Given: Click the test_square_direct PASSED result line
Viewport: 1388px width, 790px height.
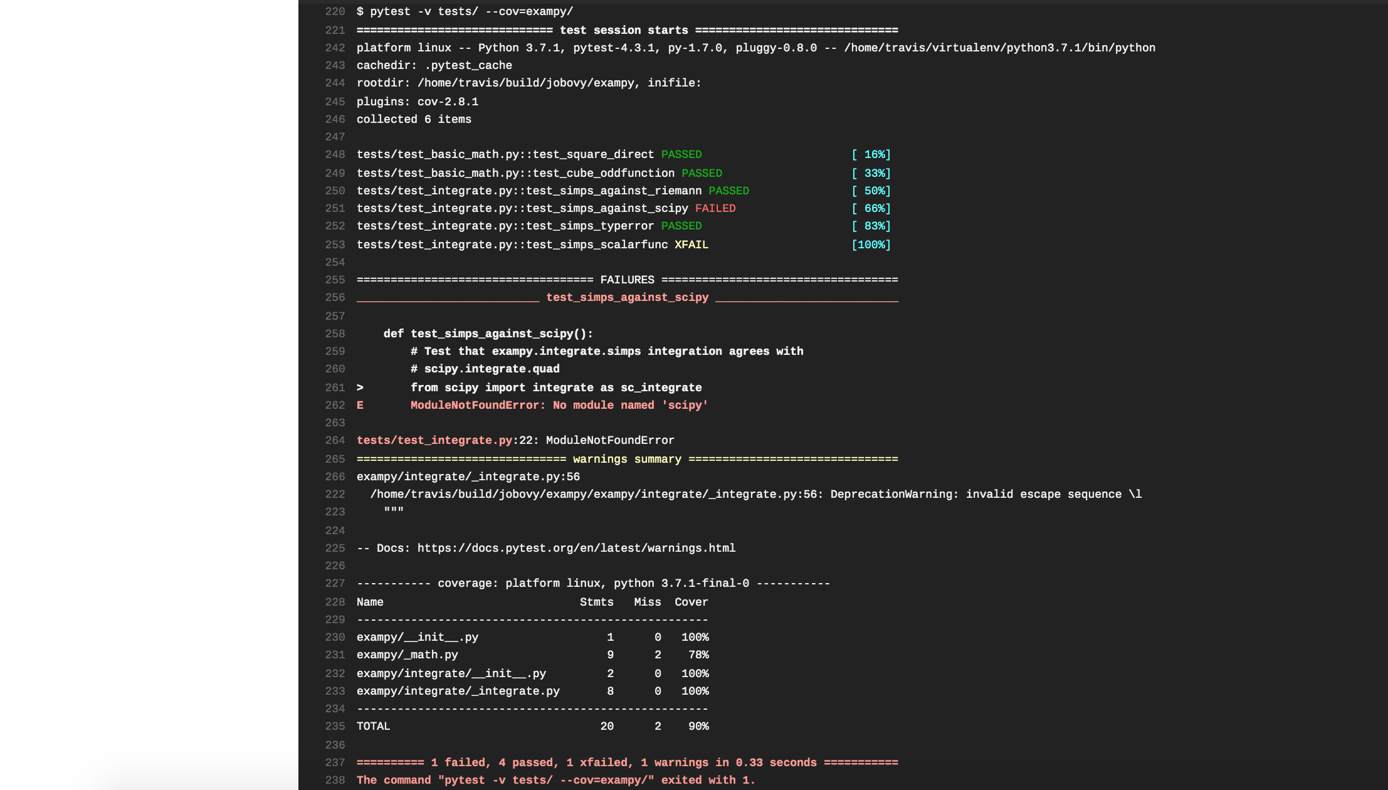Looking at the screenshot, I should 529,154.
